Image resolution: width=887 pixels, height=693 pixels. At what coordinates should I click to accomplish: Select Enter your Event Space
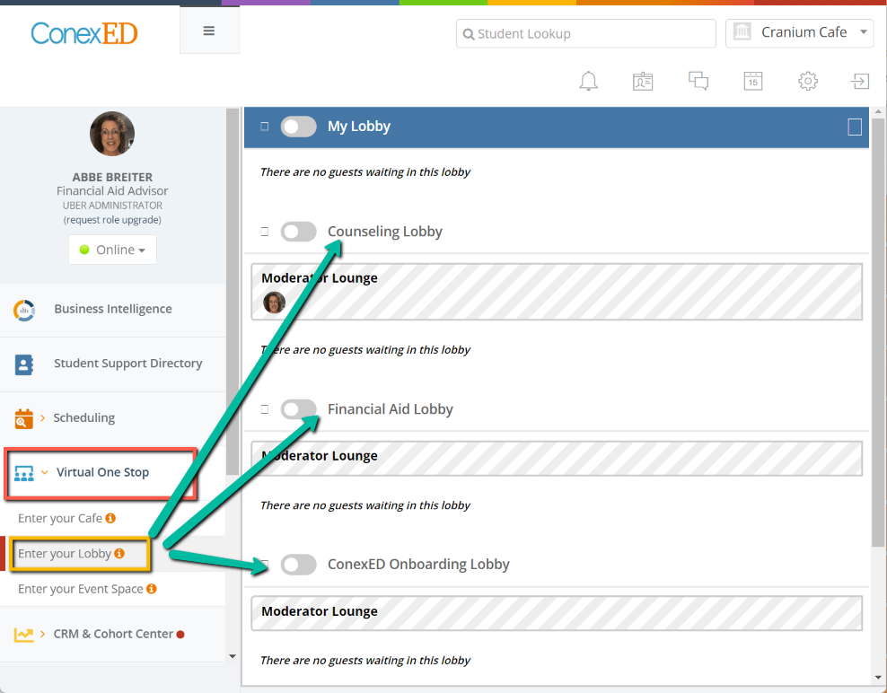point(80,589)
